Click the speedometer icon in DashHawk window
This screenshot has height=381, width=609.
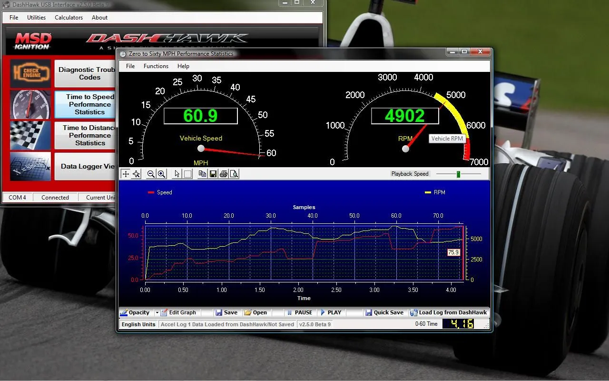pos(30,104)
